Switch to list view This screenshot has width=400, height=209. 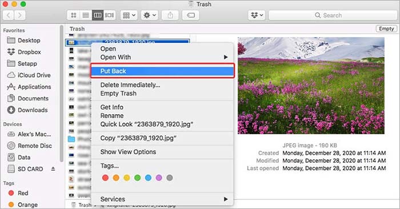86,15
